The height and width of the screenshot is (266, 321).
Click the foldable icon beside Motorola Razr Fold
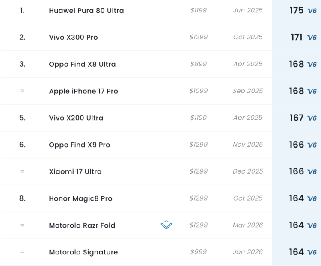[166, 225]
